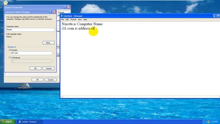Screen dimensions: 220x124
Task: Click Cancel in System Properties window
Action: (x=51, y=80)
